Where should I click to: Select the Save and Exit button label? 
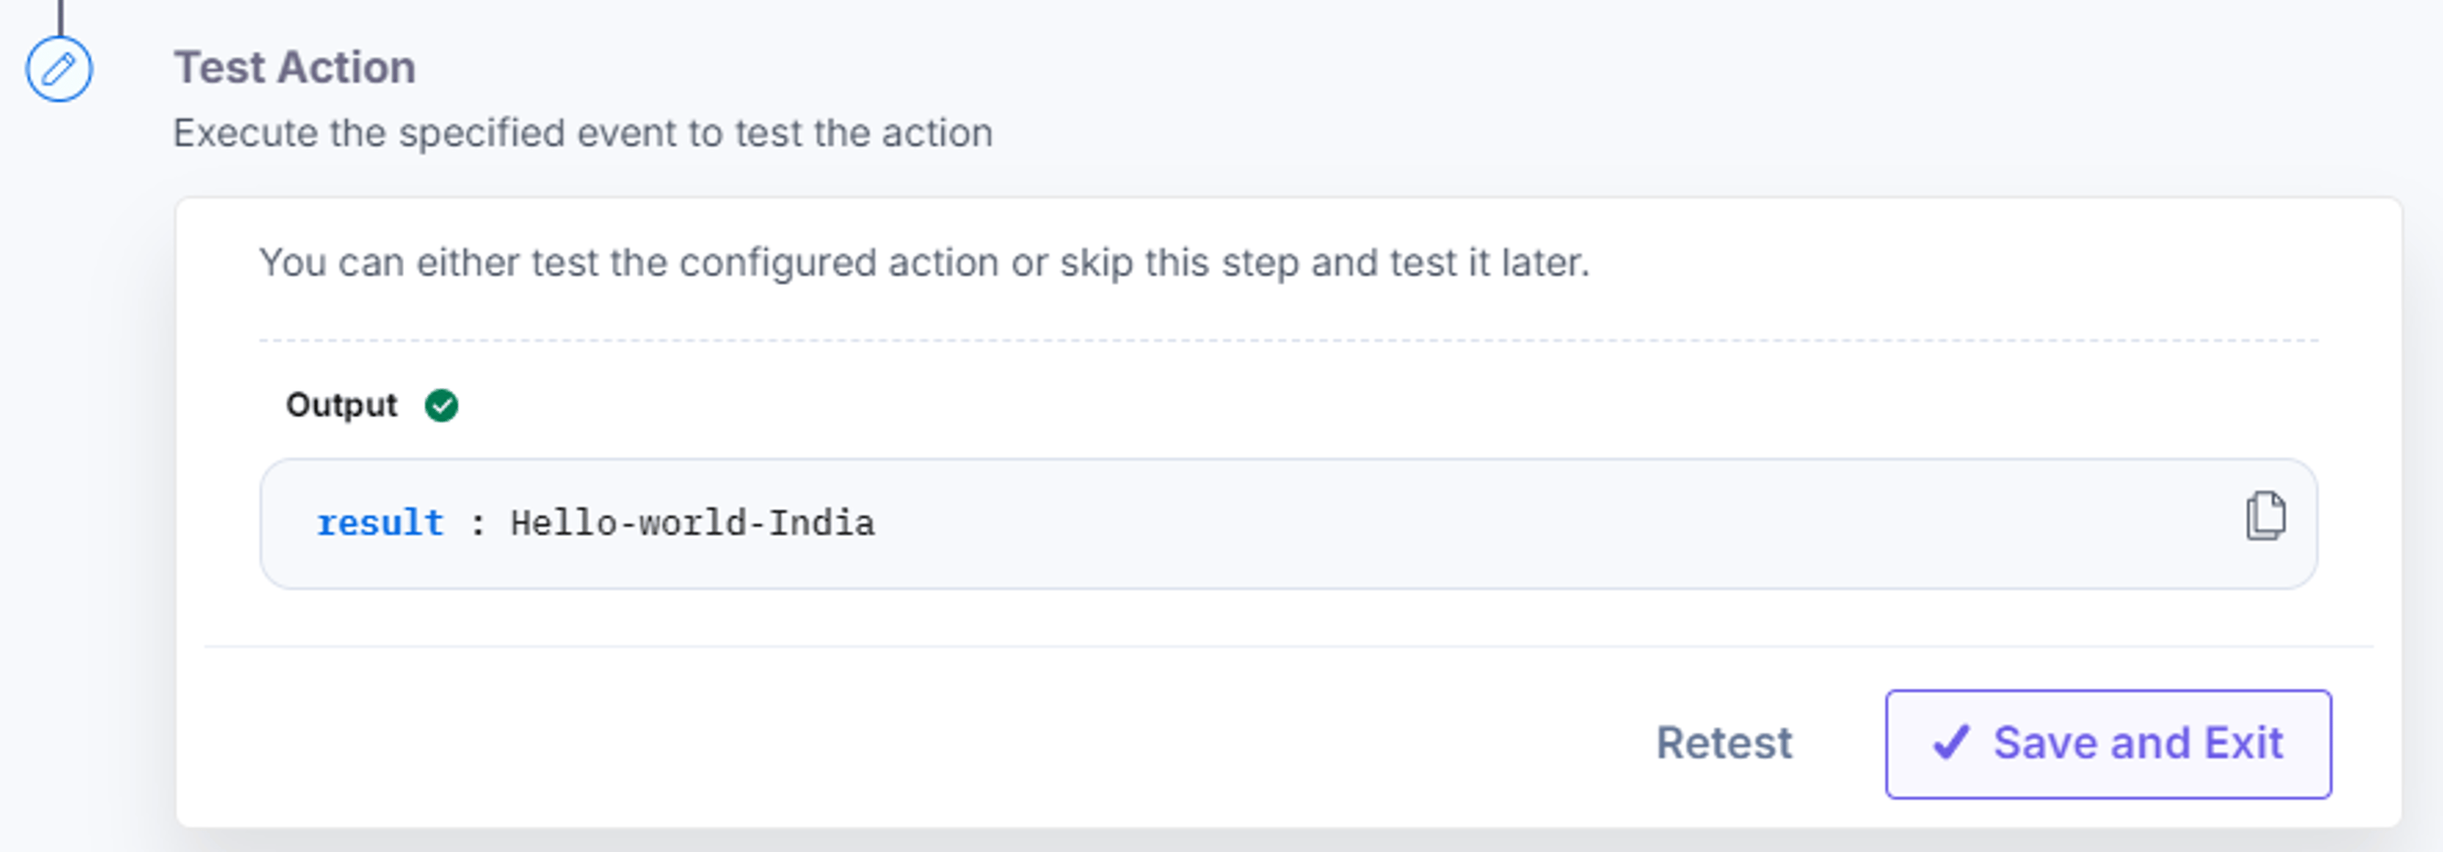click(x=2138, y=743)
